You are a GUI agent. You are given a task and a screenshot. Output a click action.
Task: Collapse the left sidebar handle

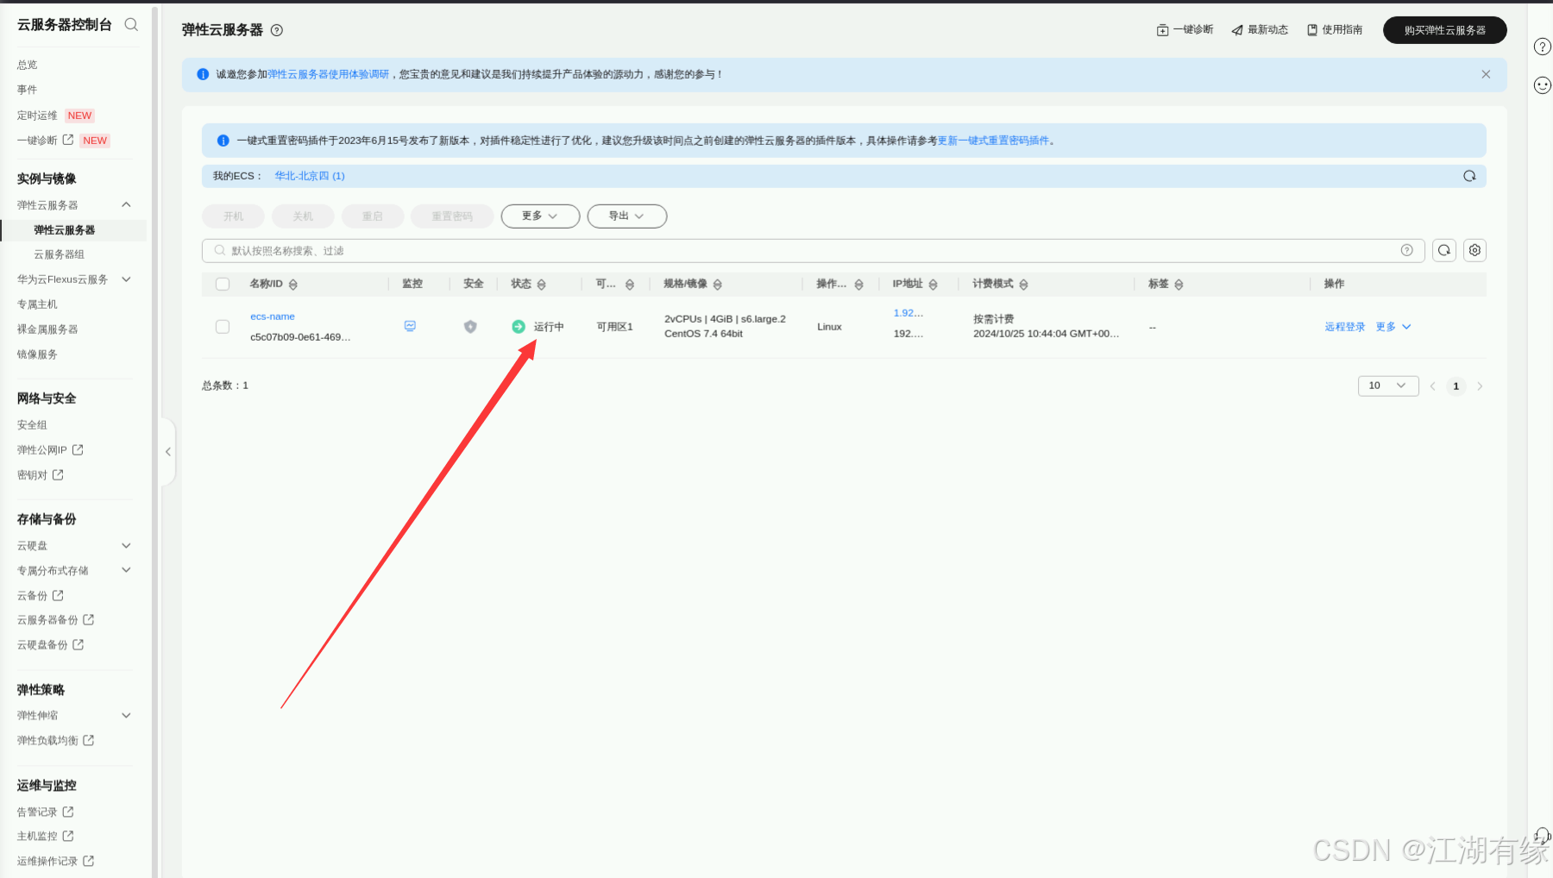168,452
